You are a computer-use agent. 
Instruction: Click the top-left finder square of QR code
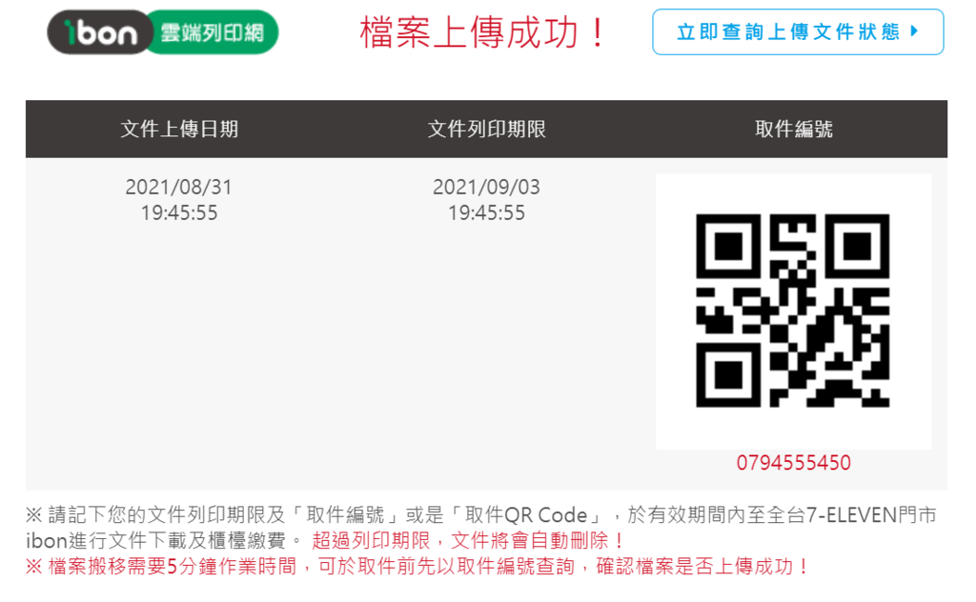[727, 247]
